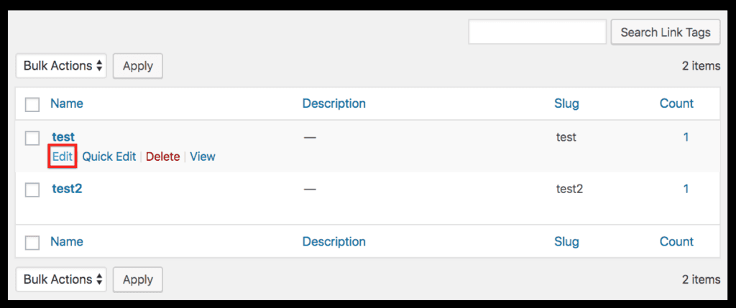Open the bottom Bulk Actions dropdown

[61, 280]
